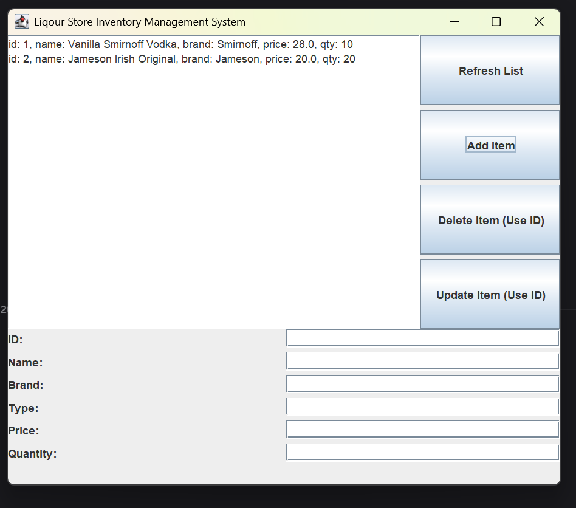
Task: Click inside the ID input field
Action: (422, 337)
